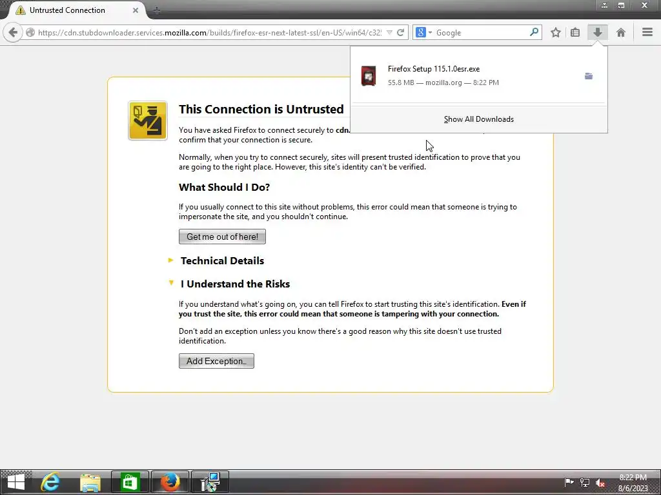The image size is (661, 495).
Task: Bookmark this page with the star icon
Action: (556, 32)
